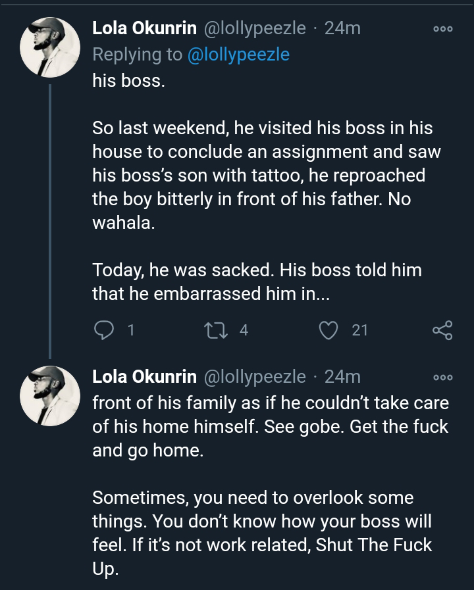Reply to the first tweet
Viewport: 474px width, 590px height.
click(x=103, y=330)
